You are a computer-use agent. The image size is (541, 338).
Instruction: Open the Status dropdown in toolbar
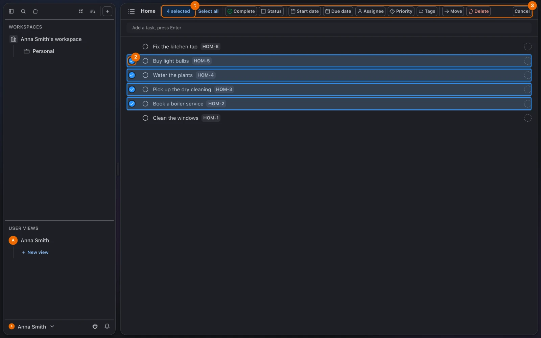271,11
